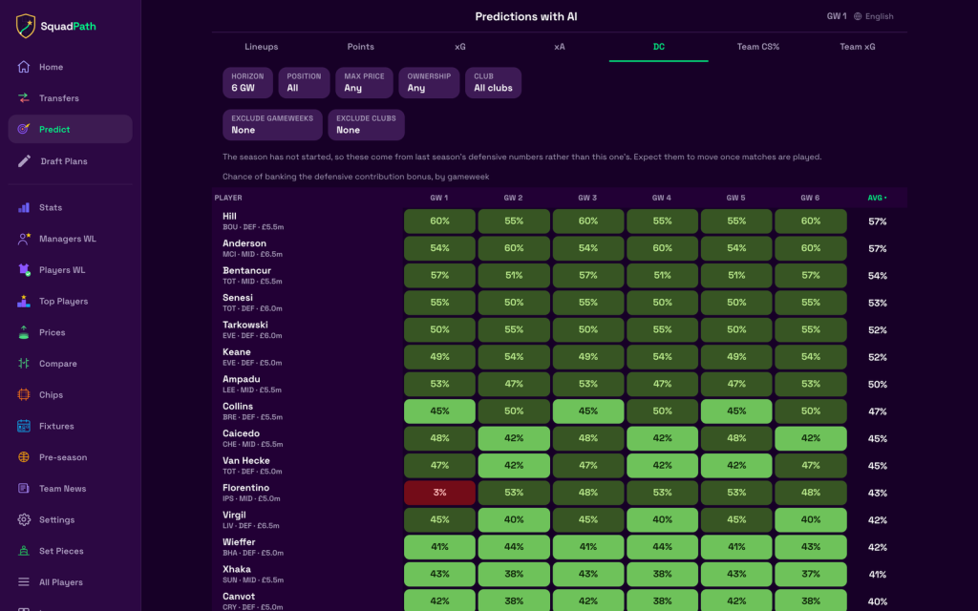Screen dimensions: 978x611
Task: Expand Exclude Gameweeks filter
Action: 272,125
